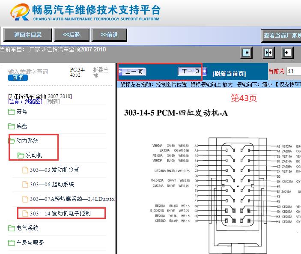The width and height of the screenshot is (301, 254).
Task: Click 折叠全部 to collapse all tree nodes
Action: pos(101,72)
